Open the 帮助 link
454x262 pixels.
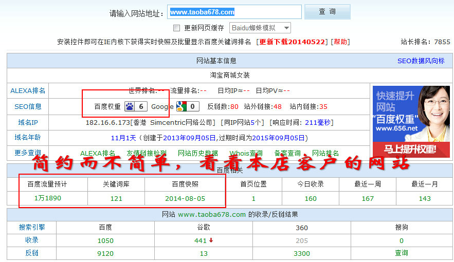[x=340, y=42]
